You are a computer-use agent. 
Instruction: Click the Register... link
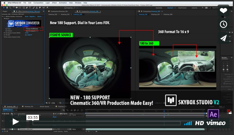[x=33, y=17]
